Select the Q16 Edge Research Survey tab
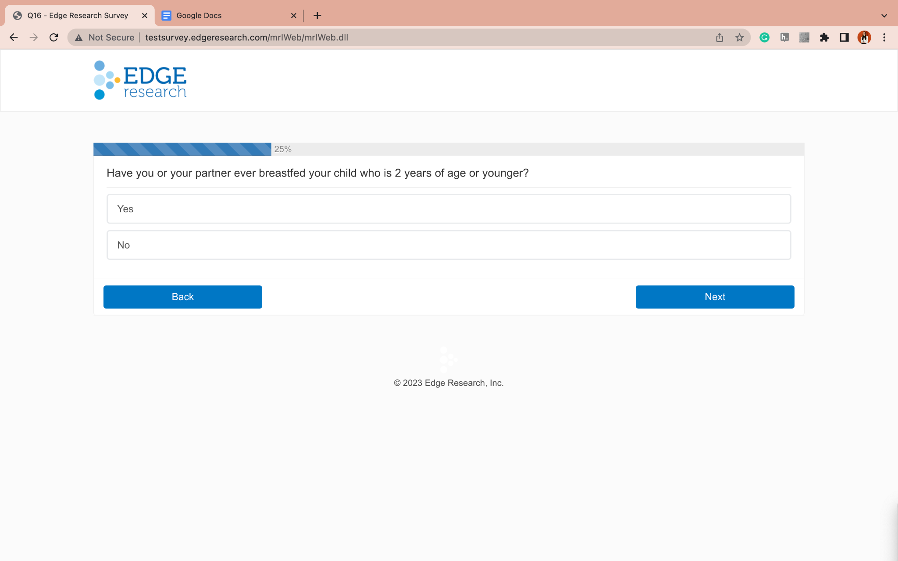The height and width of the screenshot is (561, 898). pyautogui.click(x=78, y=16)
